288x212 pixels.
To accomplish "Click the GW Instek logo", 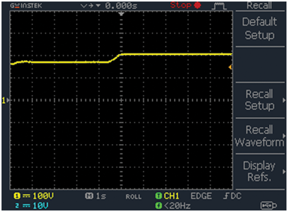I will tap(26, 5).
